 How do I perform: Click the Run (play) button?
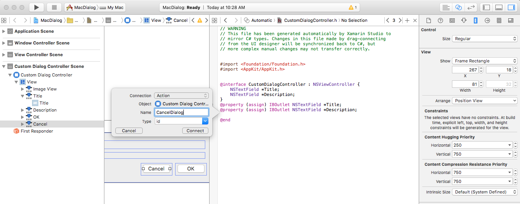[x=36, y=7]
